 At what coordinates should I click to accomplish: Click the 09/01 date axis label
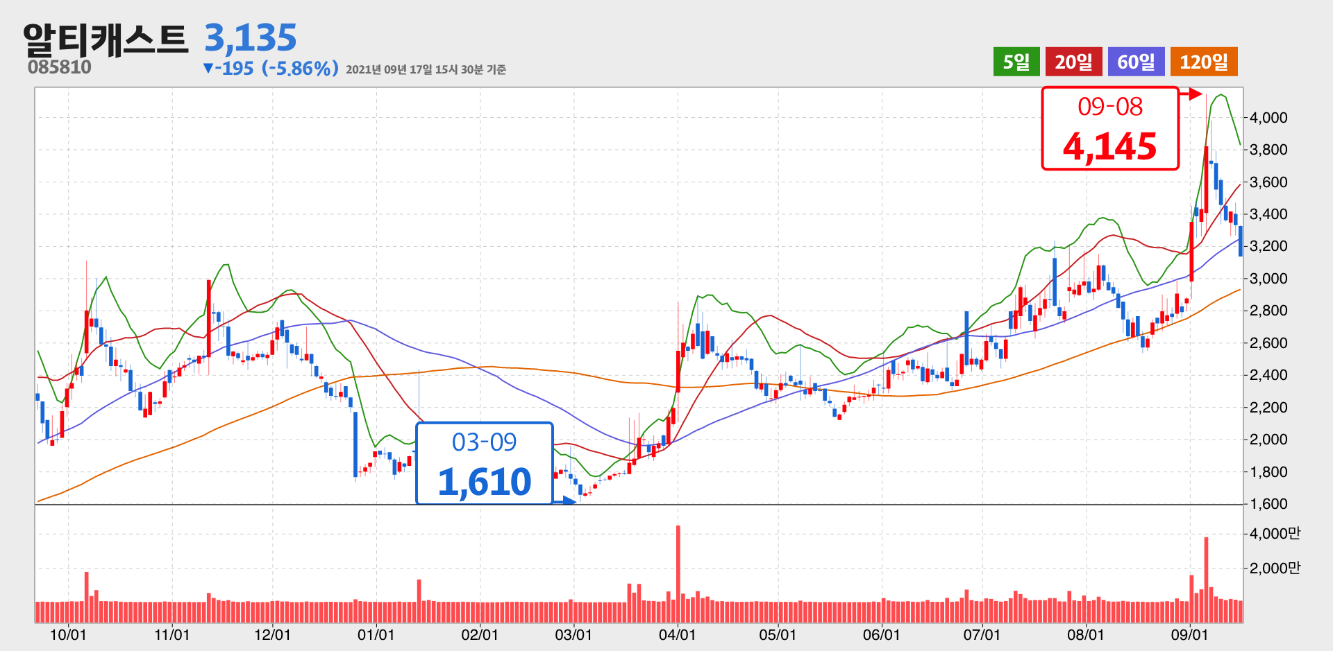point(1189,634)
